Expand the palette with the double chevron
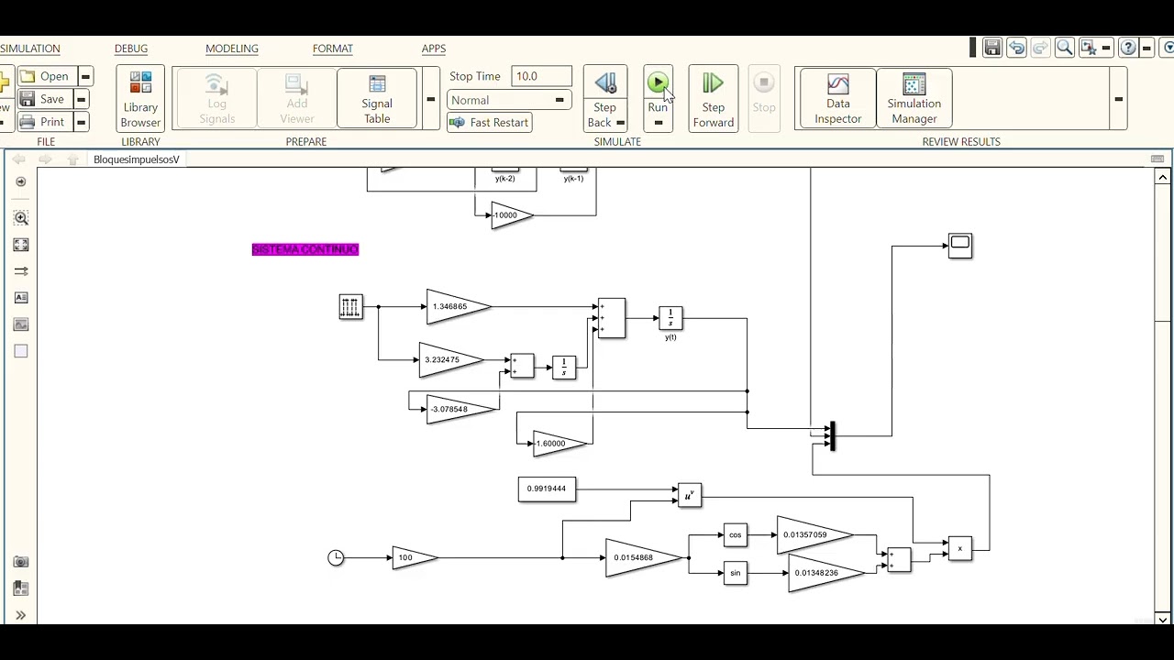This screenshot has height=660, width=1174. point(21,615)
